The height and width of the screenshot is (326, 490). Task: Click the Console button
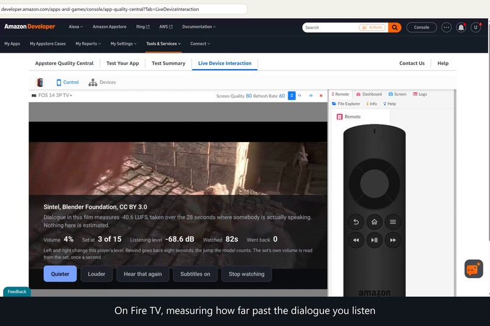click(421, 27)
